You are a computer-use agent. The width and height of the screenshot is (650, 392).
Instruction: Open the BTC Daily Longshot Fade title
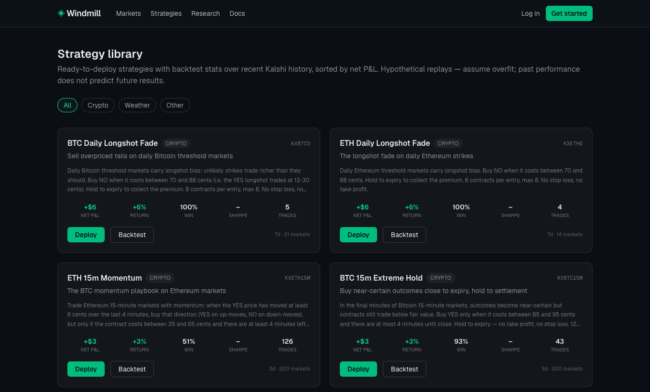click(x=112, y=143)
